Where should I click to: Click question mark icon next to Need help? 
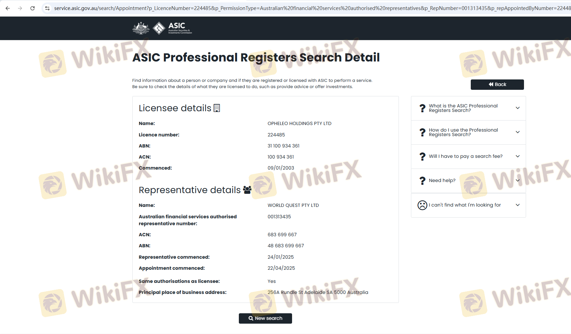422,181
